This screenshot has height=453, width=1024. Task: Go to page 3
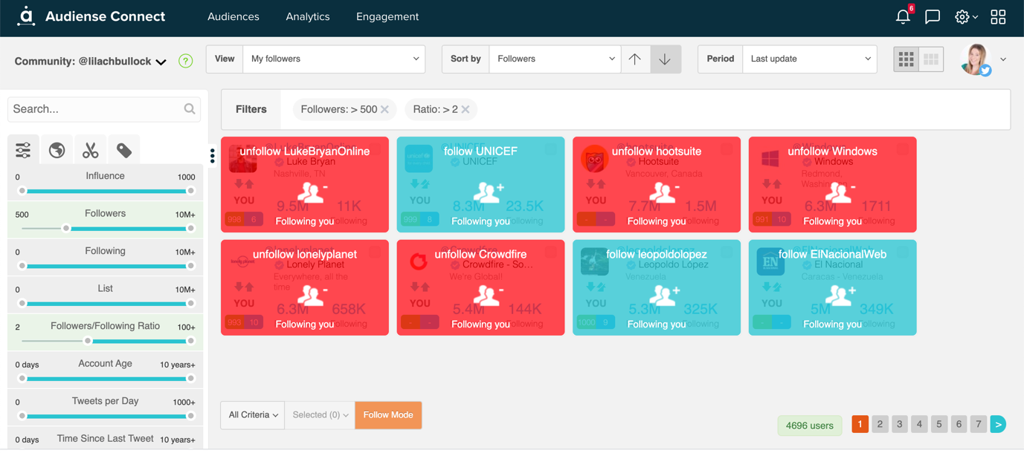(x=900, y=424)
